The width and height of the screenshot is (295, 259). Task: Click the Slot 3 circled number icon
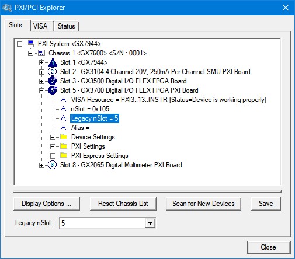(52, 81)
